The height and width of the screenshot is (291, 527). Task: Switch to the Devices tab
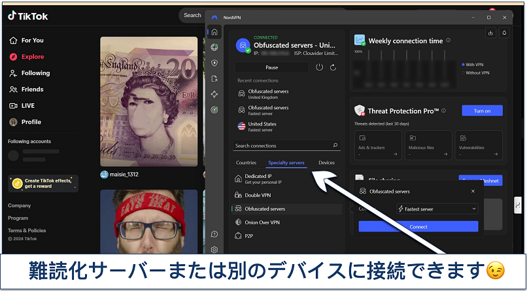326,162
